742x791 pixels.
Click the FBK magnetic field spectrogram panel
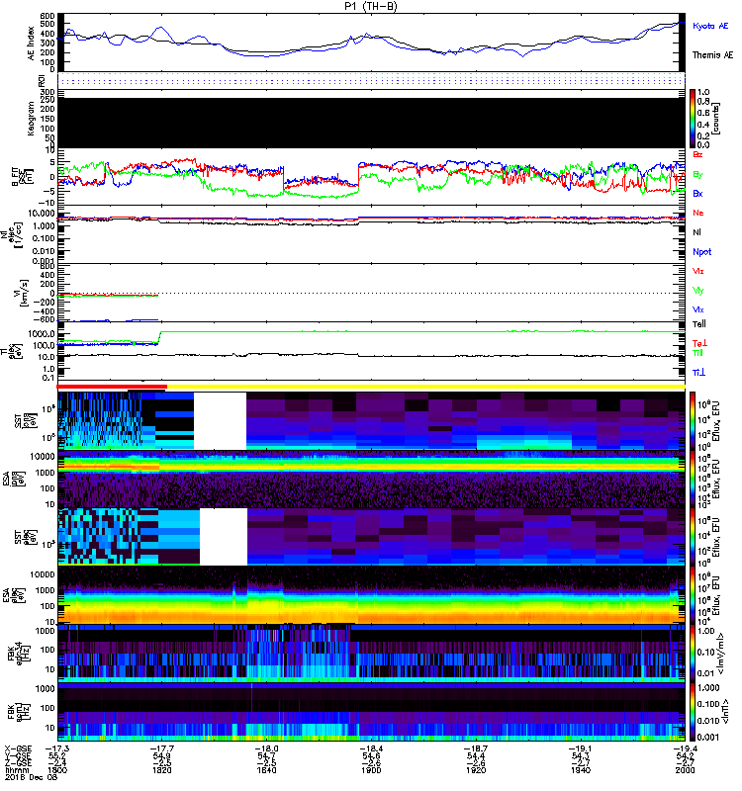tap(371, 712)
